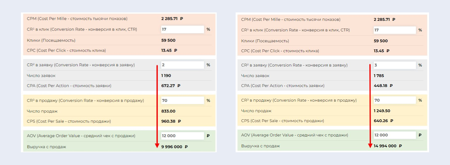Image resolution: width=450 pixels, height=165 pixels.
Task: Focus the CR³ sales conversion input in the left panel
Action: click(x=182, y=101)
